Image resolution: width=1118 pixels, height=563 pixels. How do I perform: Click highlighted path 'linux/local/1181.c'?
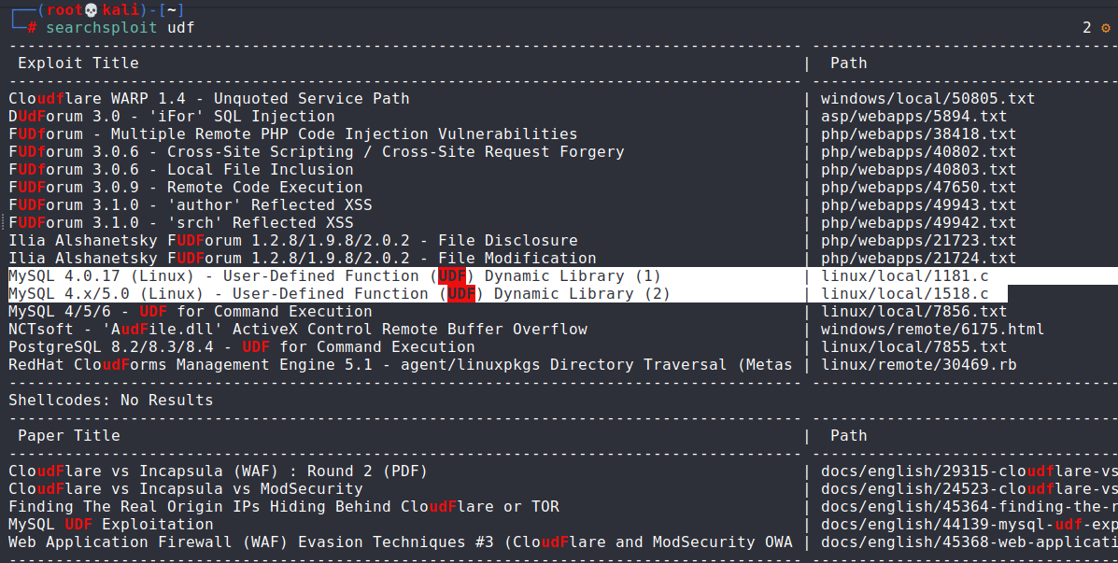coord(905,276)
